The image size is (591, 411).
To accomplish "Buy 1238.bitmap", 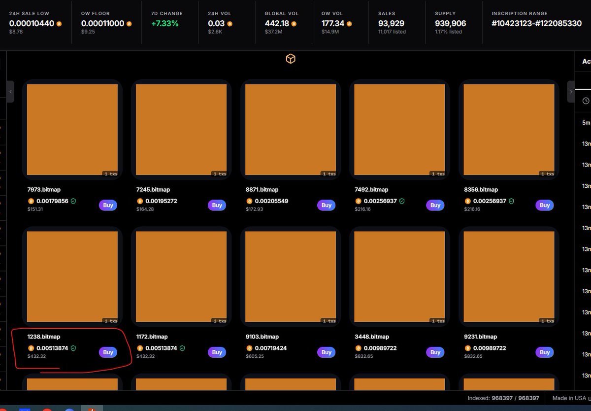I will [x=108, y=352].
